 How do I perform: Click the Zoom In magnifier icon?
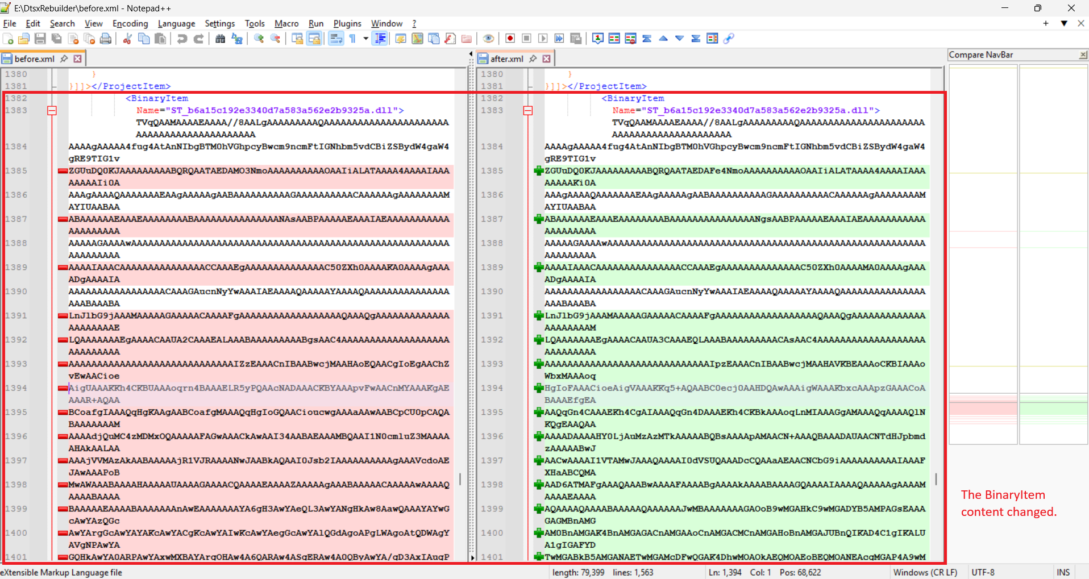(x=259, y=39)
